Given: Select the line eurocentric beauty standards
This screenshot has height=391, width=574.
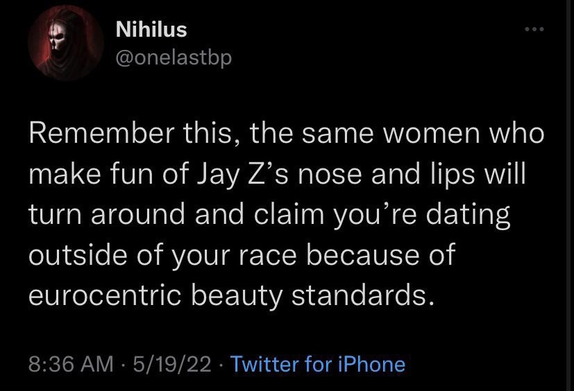Looking at the screenshot, I should pyautogui.click(x=233, y=295).
